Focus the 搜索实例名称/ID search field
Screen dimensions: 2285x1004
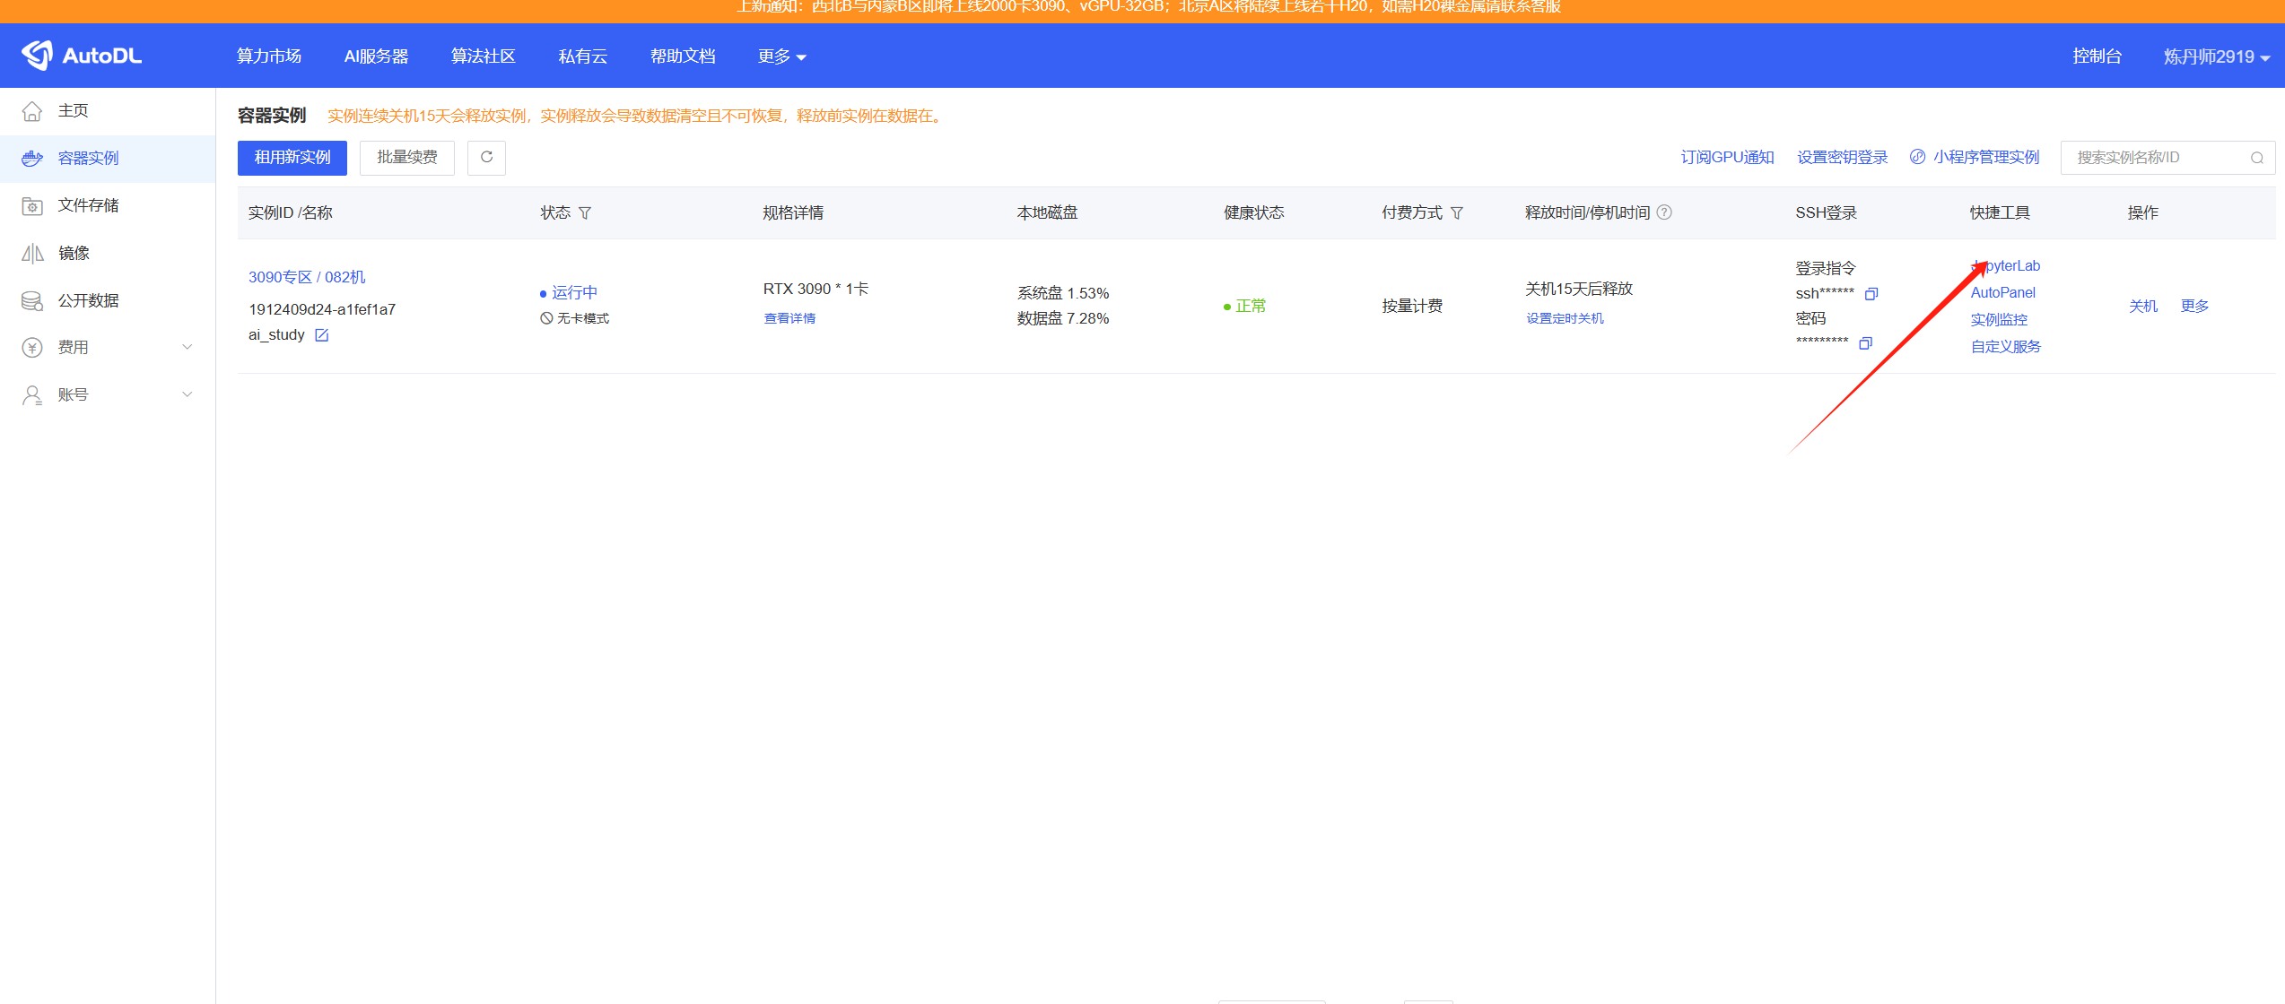pos(2167,158)
